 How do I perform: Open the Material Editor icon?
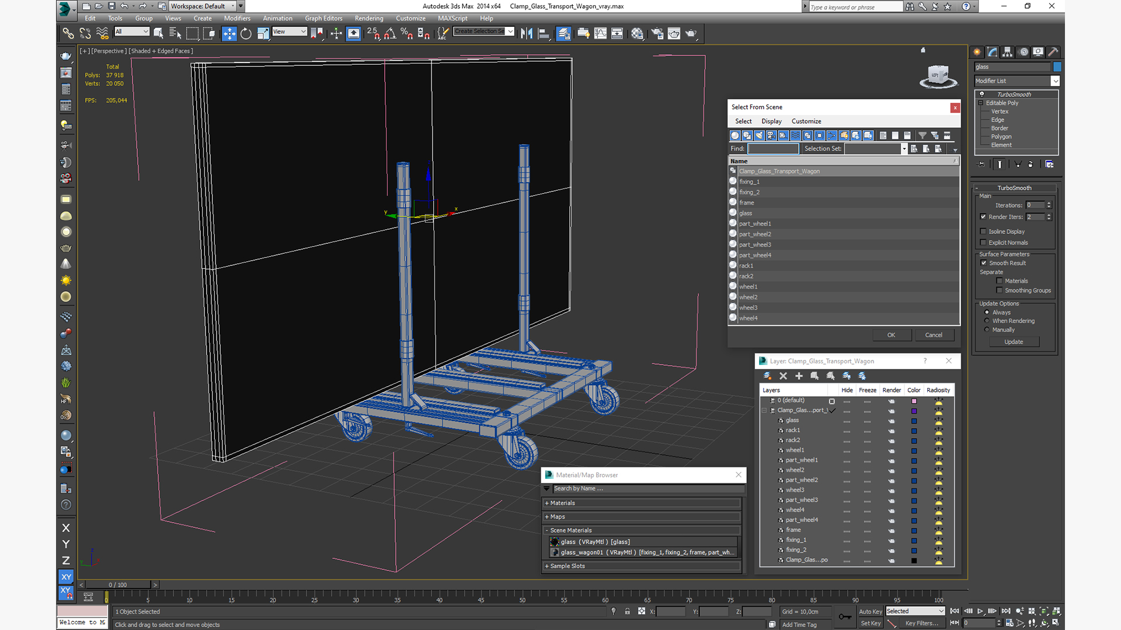pos(637,34)
